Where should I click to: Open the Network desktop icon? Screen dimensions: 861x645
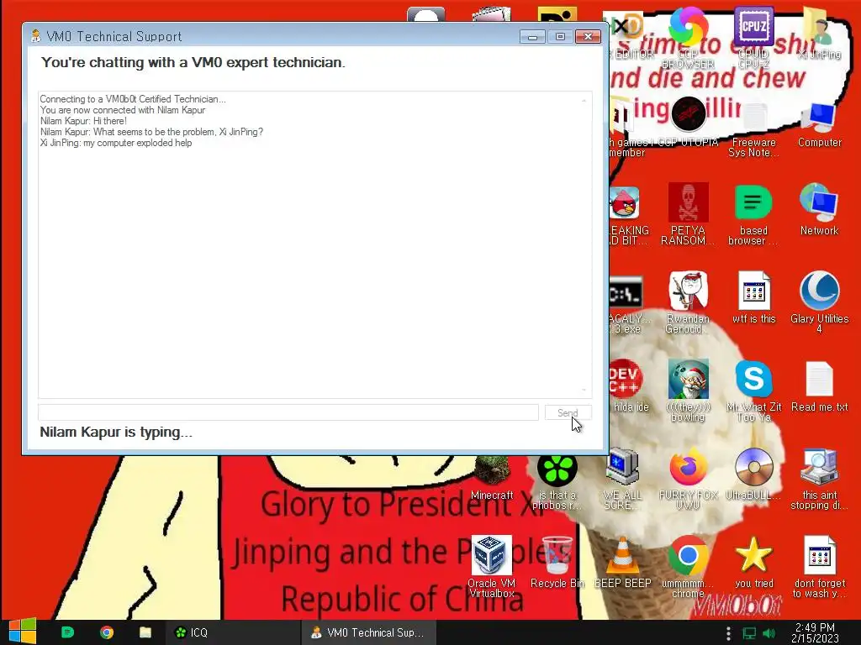(819, 210)
